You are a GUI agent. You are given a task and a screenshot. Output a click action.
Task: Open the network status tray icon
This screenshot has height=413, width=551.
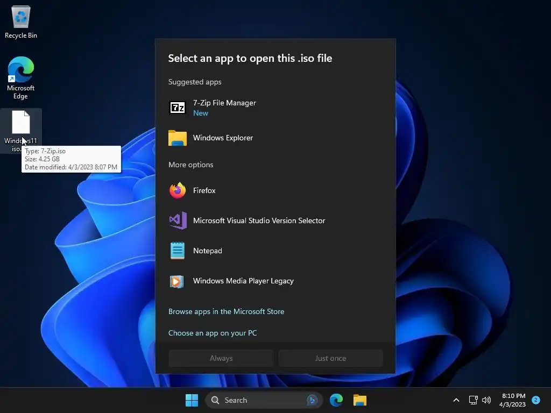(474, 400)
